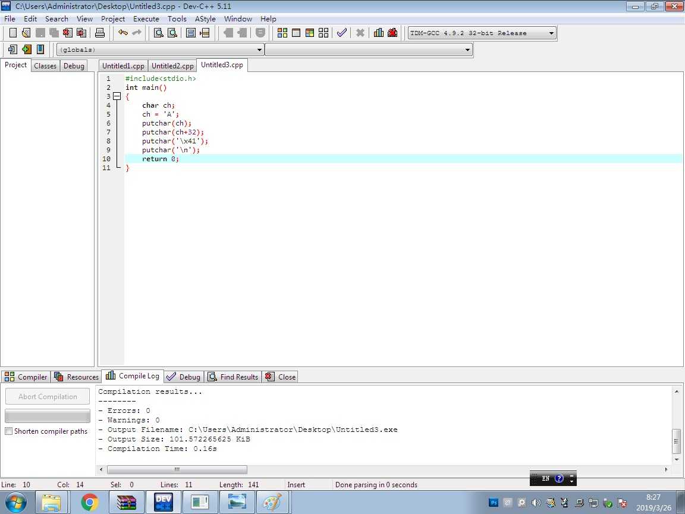This screenshot has width=685, height=514.
Task: Click the compile log horizontal scrollbar thumb
Action: (177, 469)
